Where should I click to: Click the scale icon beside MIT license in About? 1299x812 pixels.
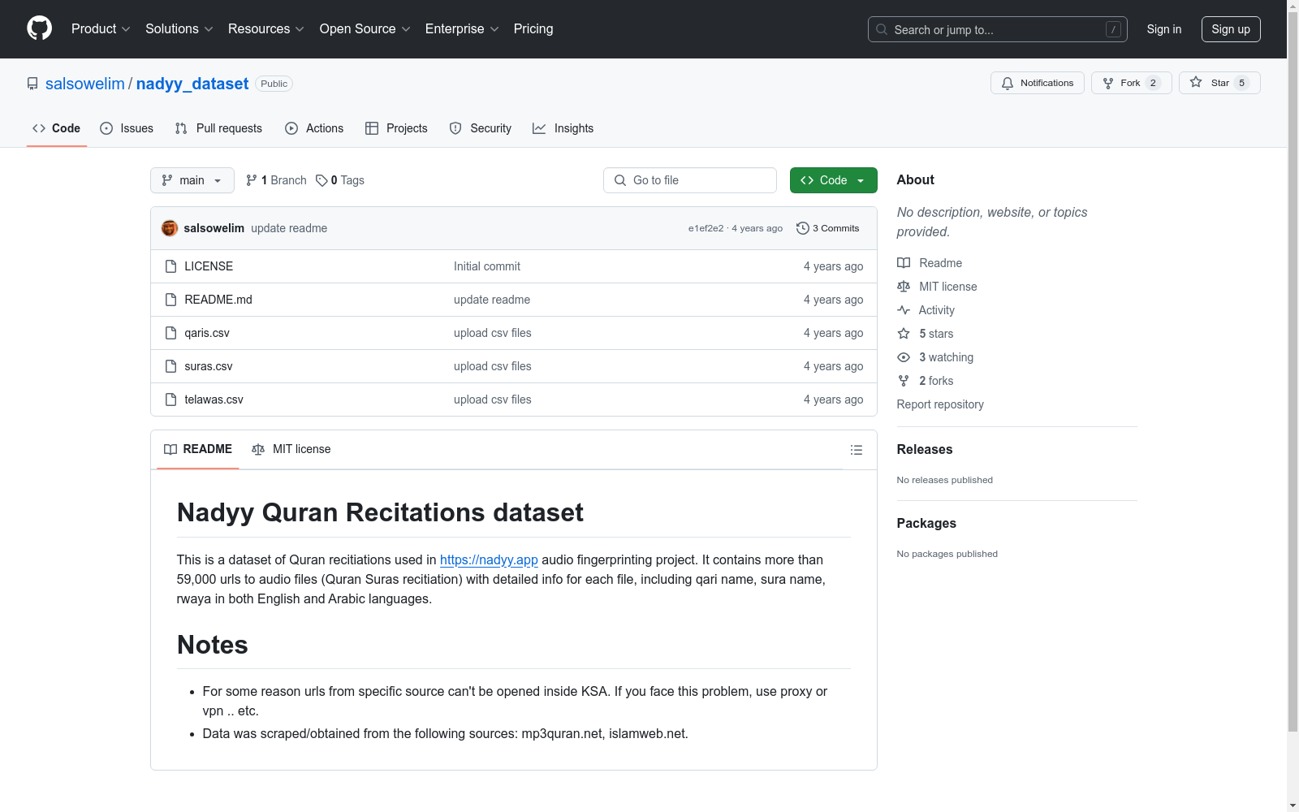pyautogui.click(x=904, y=287)
